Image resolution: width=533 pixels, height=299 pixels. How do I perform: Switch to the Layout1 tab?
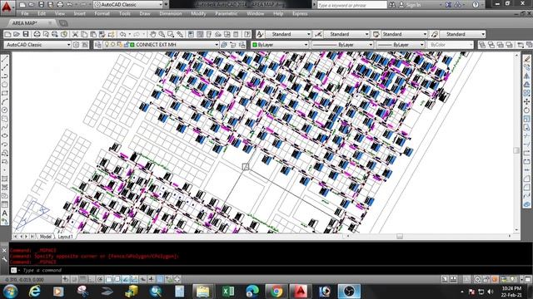pos(65,237)
